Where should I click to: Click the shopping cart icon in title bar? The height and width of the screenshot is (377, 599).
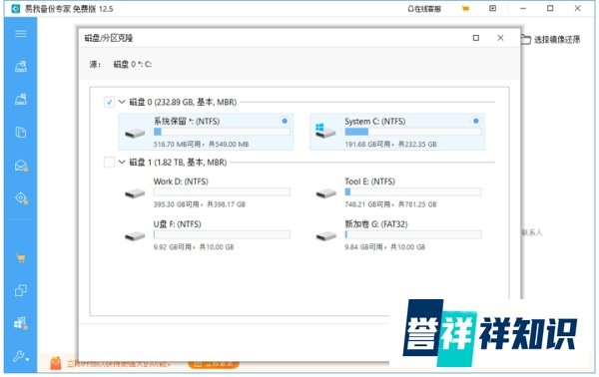[x=465, y=8]
